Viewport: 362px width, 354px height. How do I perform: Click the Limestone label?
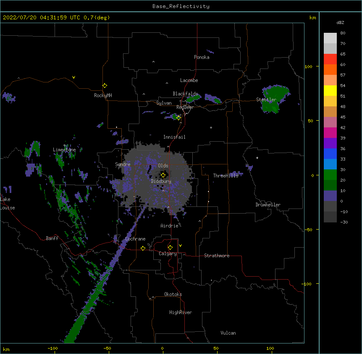coord(64,150)
